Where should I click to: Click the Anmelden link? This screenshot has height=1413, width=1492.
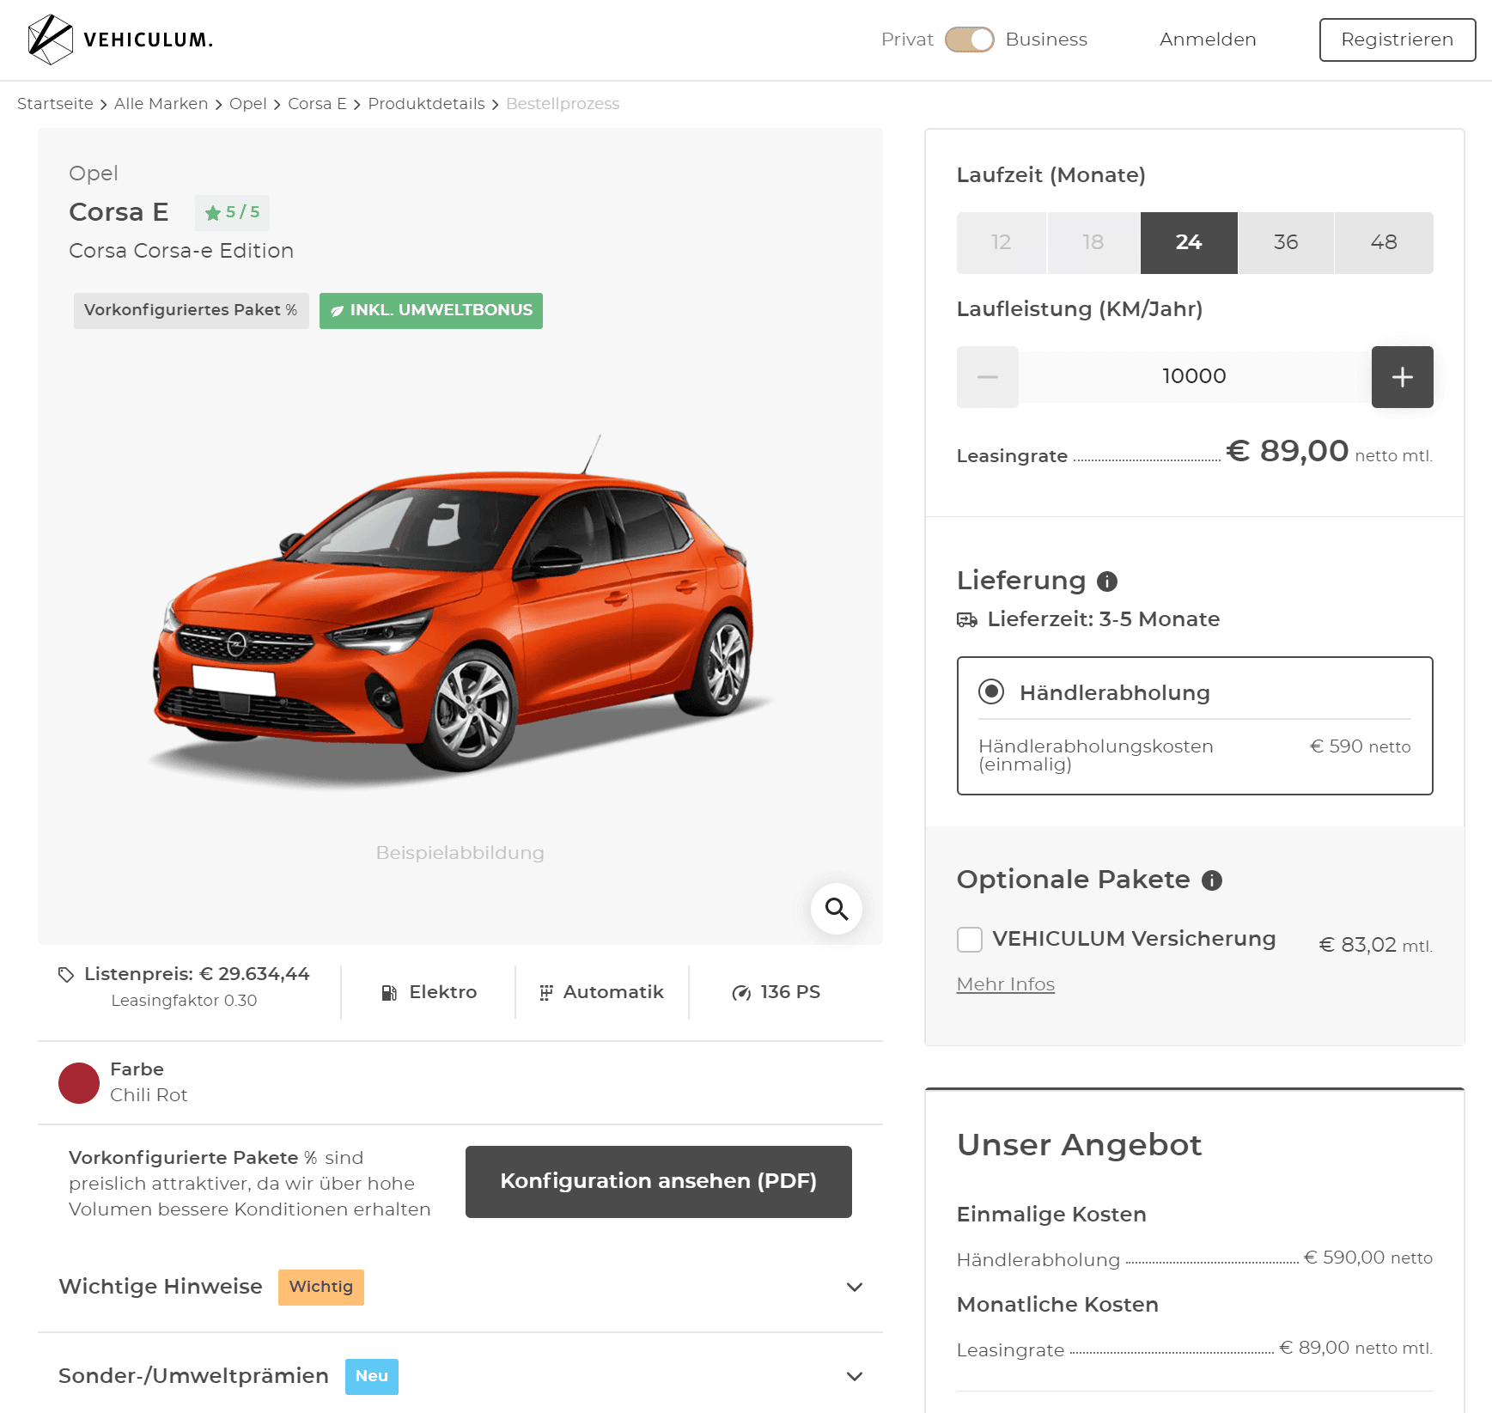tap(1208, 40)
